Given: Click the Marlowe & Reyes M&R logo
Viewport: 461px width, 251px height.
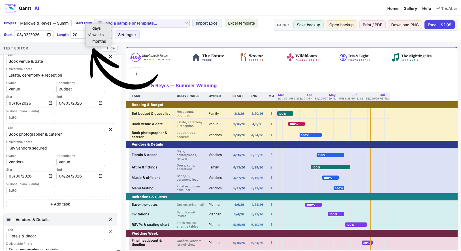Looking at the screenshot, I should pyautogui.click(x=150, y=57).
